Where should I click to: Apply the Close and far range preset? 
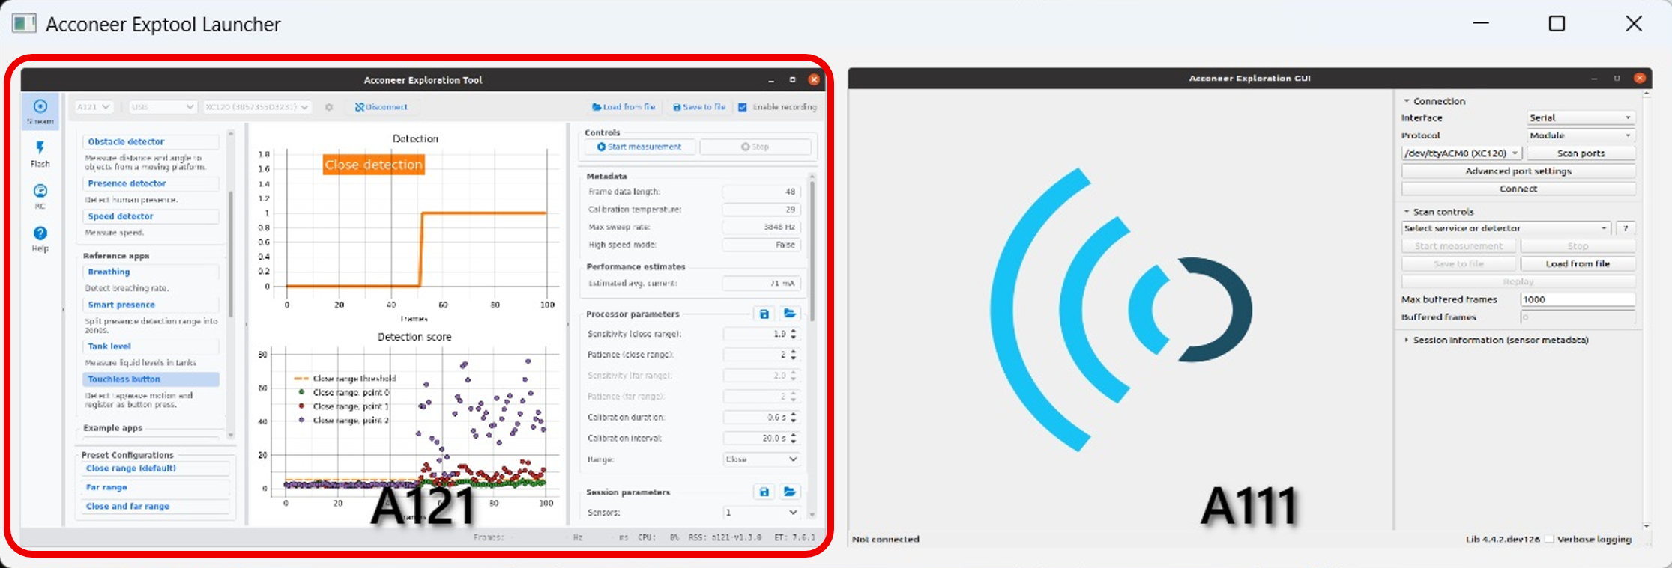pos(156,507)
